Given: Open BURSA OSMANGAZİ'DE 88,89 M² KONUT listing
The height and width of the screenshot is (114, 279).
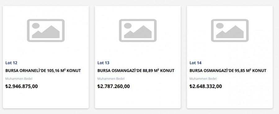Looking at the screenshot, I should 136,70.
